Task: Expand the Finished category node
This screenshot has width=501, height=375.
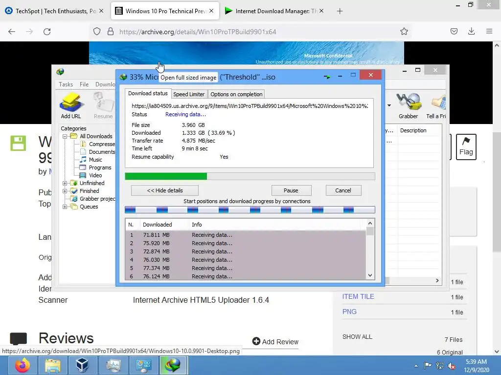Action: (65, 191)
